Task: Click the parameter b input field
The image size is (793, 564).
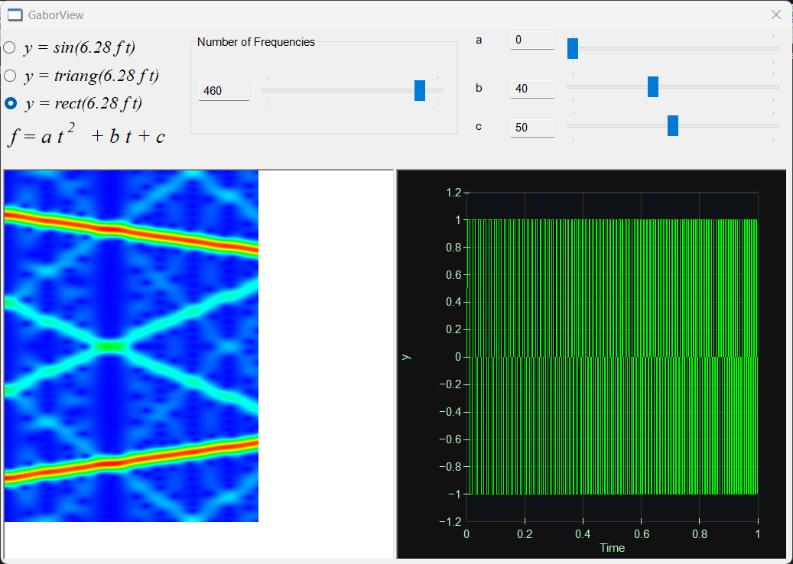Action: (532, 89)
